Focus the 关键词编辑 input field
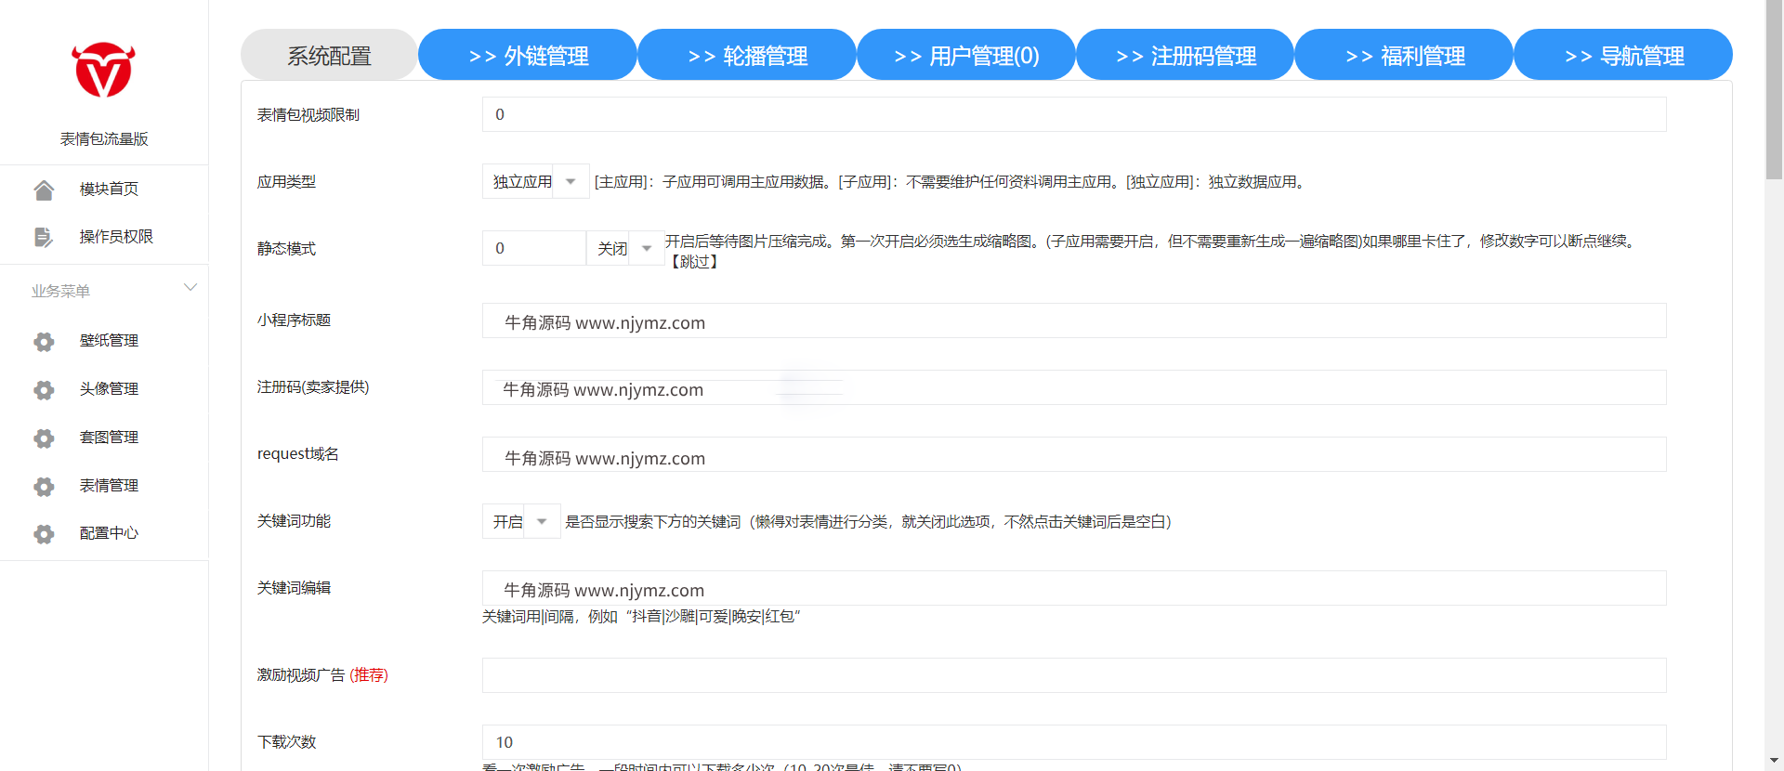 pyautogui.click(x=1074, y=588)
